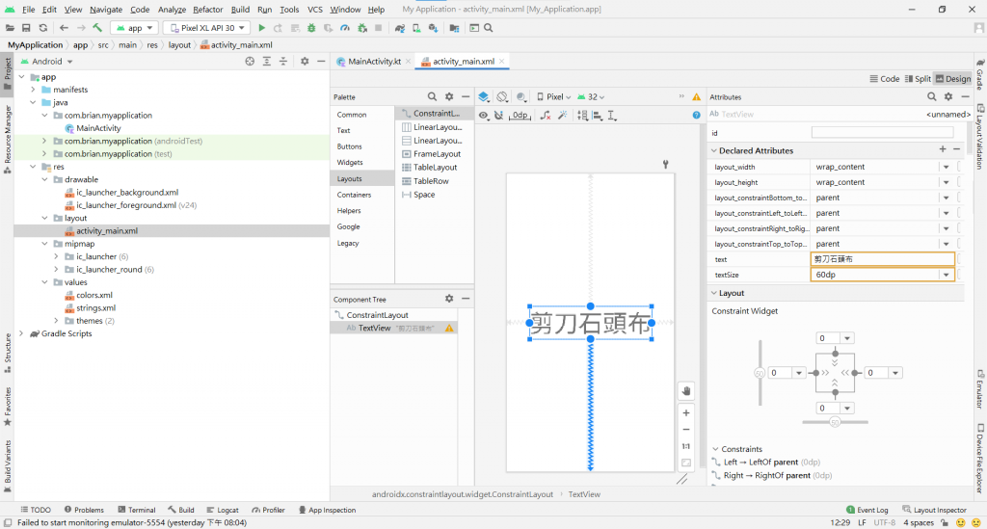Open Component Tree gear settings

pyautogui.click(x=449, y=299)
